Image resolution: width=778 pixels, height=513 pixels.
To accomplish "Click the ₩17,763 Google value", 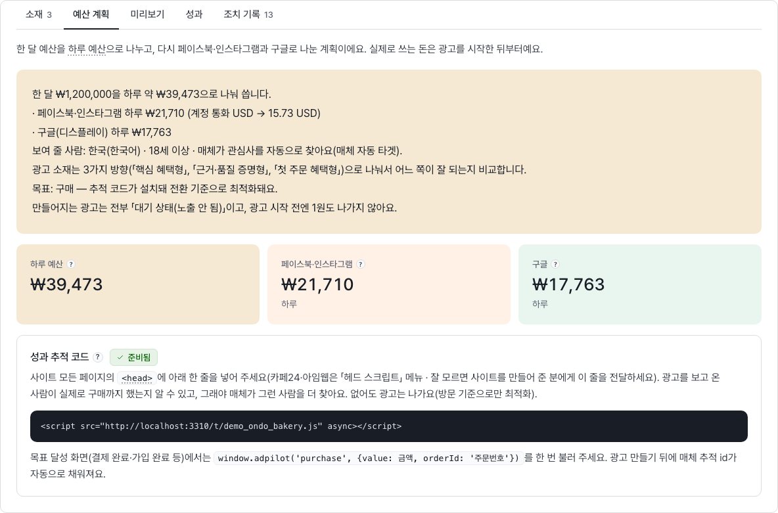I will 568,284.
